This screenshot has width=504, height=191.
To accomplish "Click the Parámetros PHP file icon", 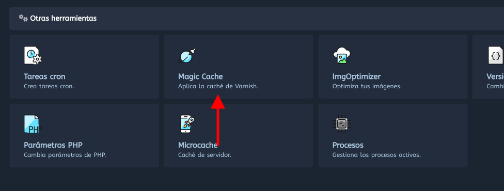I will (x=33, y=124).
